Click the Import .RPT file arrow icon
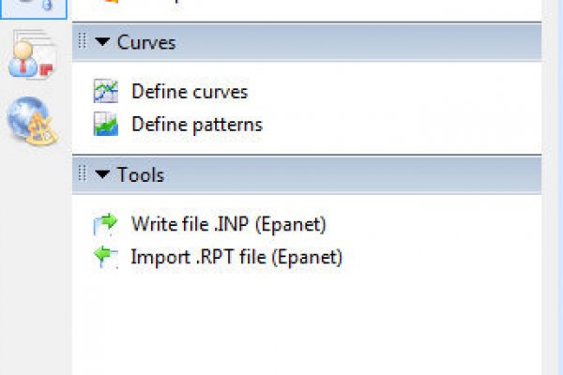This screenshot has height=375, width=563. [105, 256]
